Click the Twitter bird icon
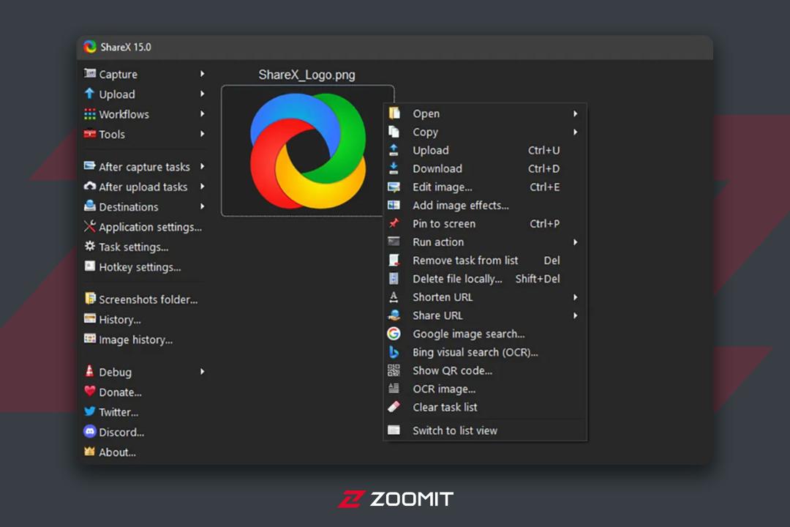Image resolution: width=790 pixels, height=527 pixels. [x=90, y=411]
